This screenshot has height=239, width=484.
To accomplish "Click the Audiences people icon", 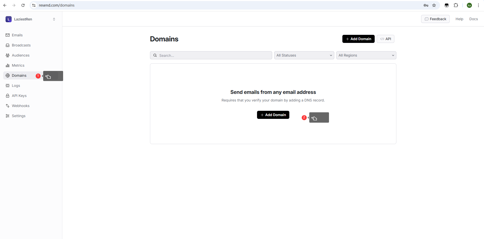I will point(8,55).
